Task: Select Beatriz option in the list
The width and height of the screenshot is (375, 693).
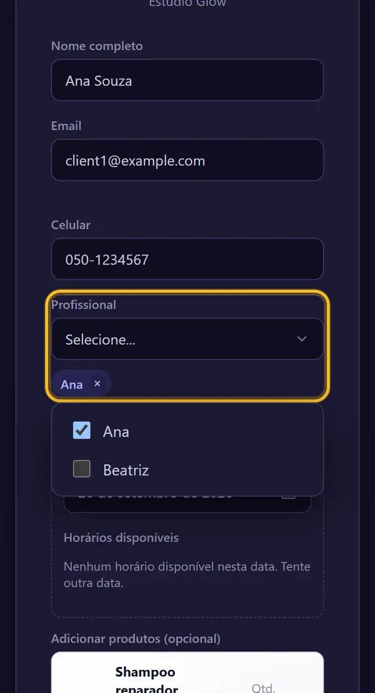Action: 126,470
